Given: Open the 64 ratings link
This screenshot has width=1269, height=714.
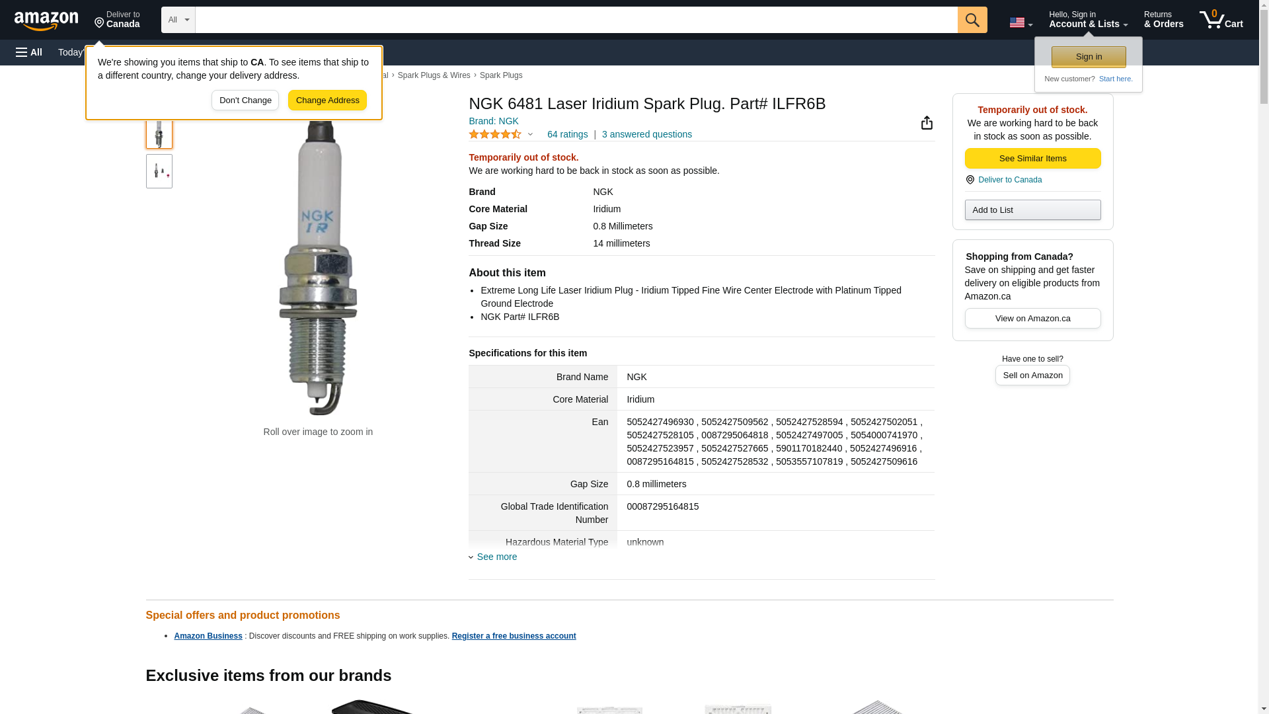Looking at the screenshot, I should click(567, 134).
